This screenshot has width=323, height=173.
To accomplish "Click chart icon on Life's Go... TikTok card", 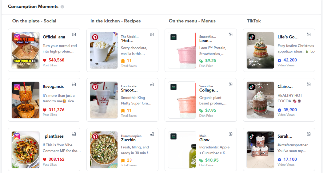I will (x=309, y=35).
